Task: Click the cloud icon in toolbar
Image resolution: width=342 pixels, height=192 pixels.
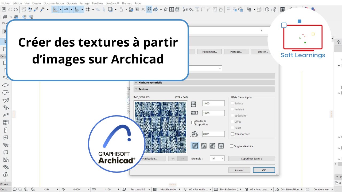Action: coord(240,9)
